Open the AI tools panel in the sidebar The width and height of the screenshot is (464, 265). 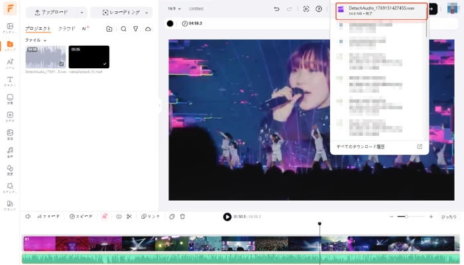[10, 64]
